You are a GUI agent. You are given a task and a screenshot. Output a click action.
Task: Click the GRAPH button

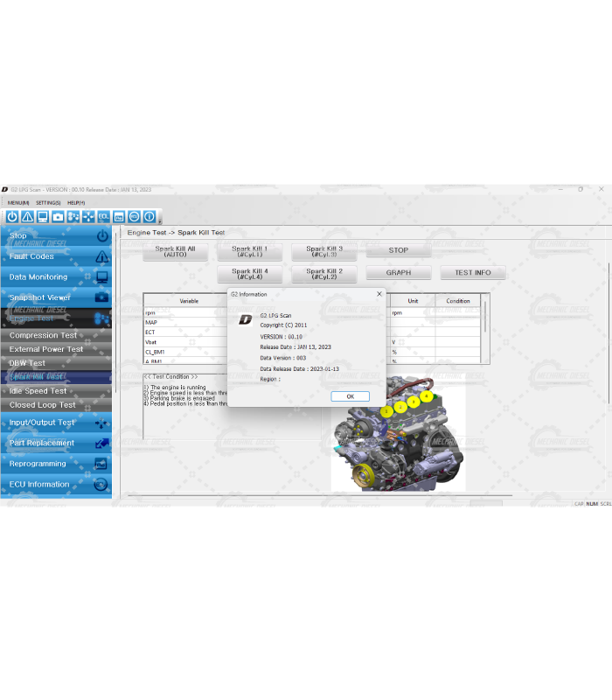[398, 273]
